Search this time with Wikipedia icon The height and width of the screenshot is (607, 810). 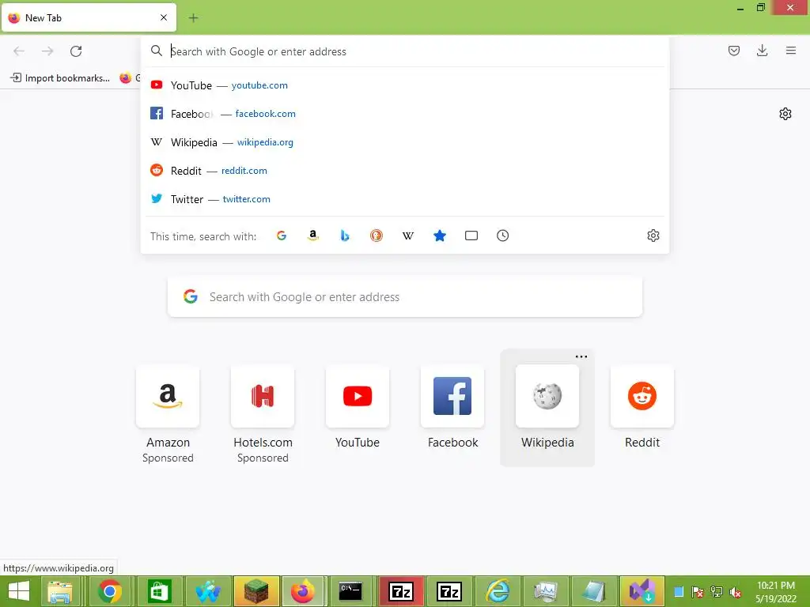coord(408,236)
